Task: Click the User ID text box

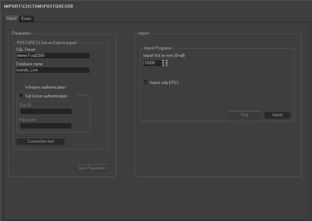Action: point(46,112)
